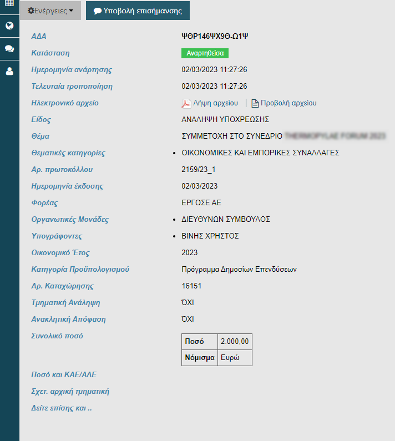Open the Λήψη αρχείου link
The image size is (395, 441).
point(215,103)
